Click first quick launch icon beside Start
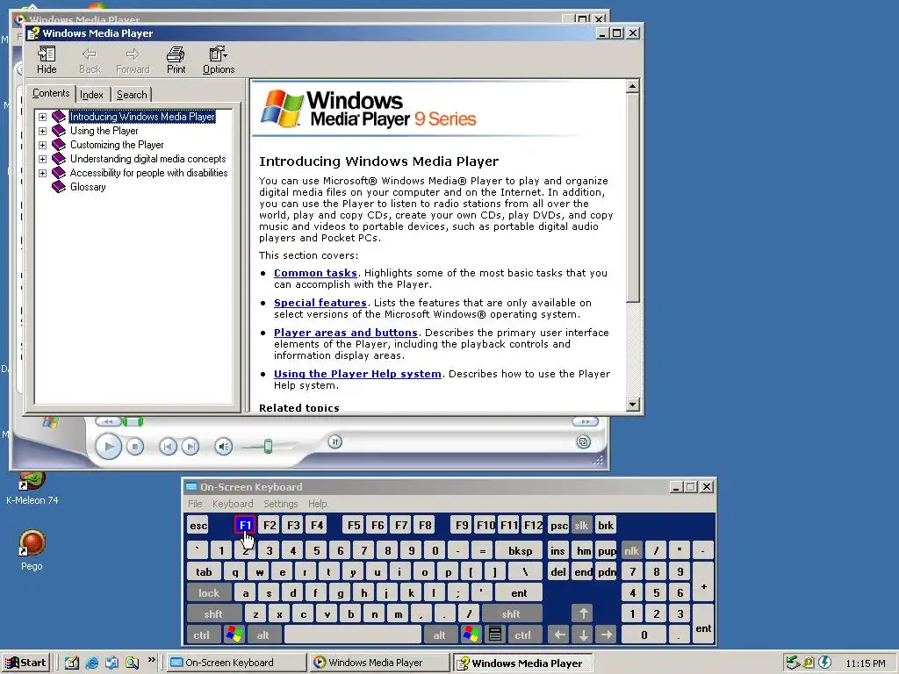Viewport: 899px width, 674px height. coord(72,663)
